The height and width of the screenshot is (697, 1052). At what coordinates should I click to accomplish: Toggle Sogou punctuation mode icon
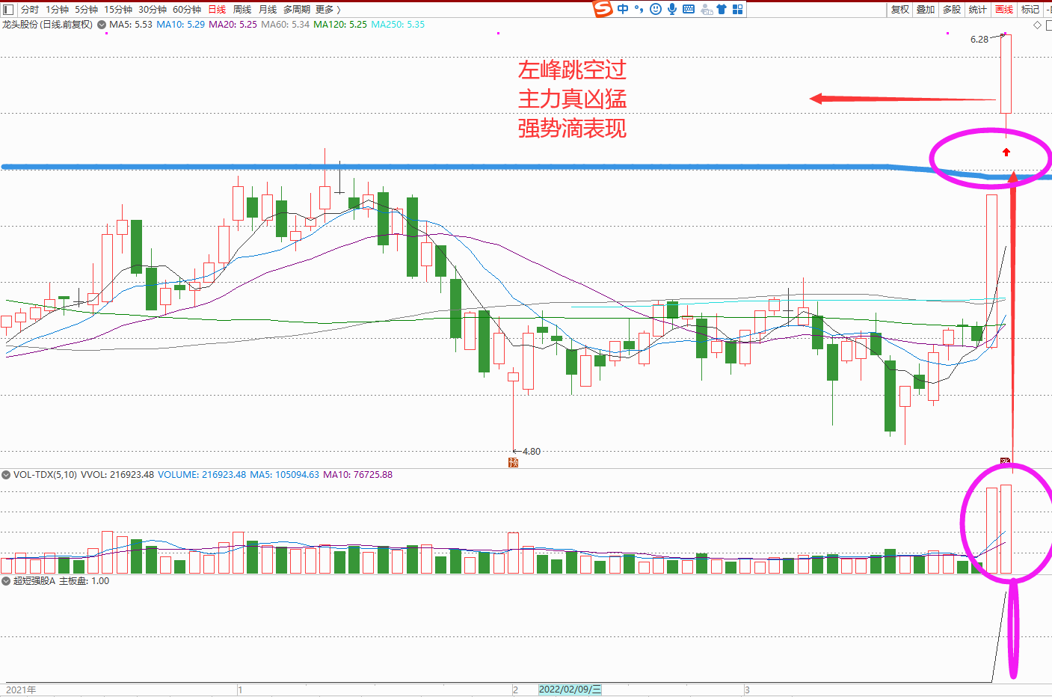point(639,9)
